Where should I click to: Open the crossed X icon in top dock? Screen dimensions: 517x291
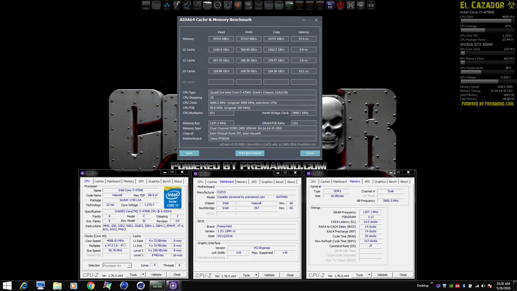click(x=351, y=5)
